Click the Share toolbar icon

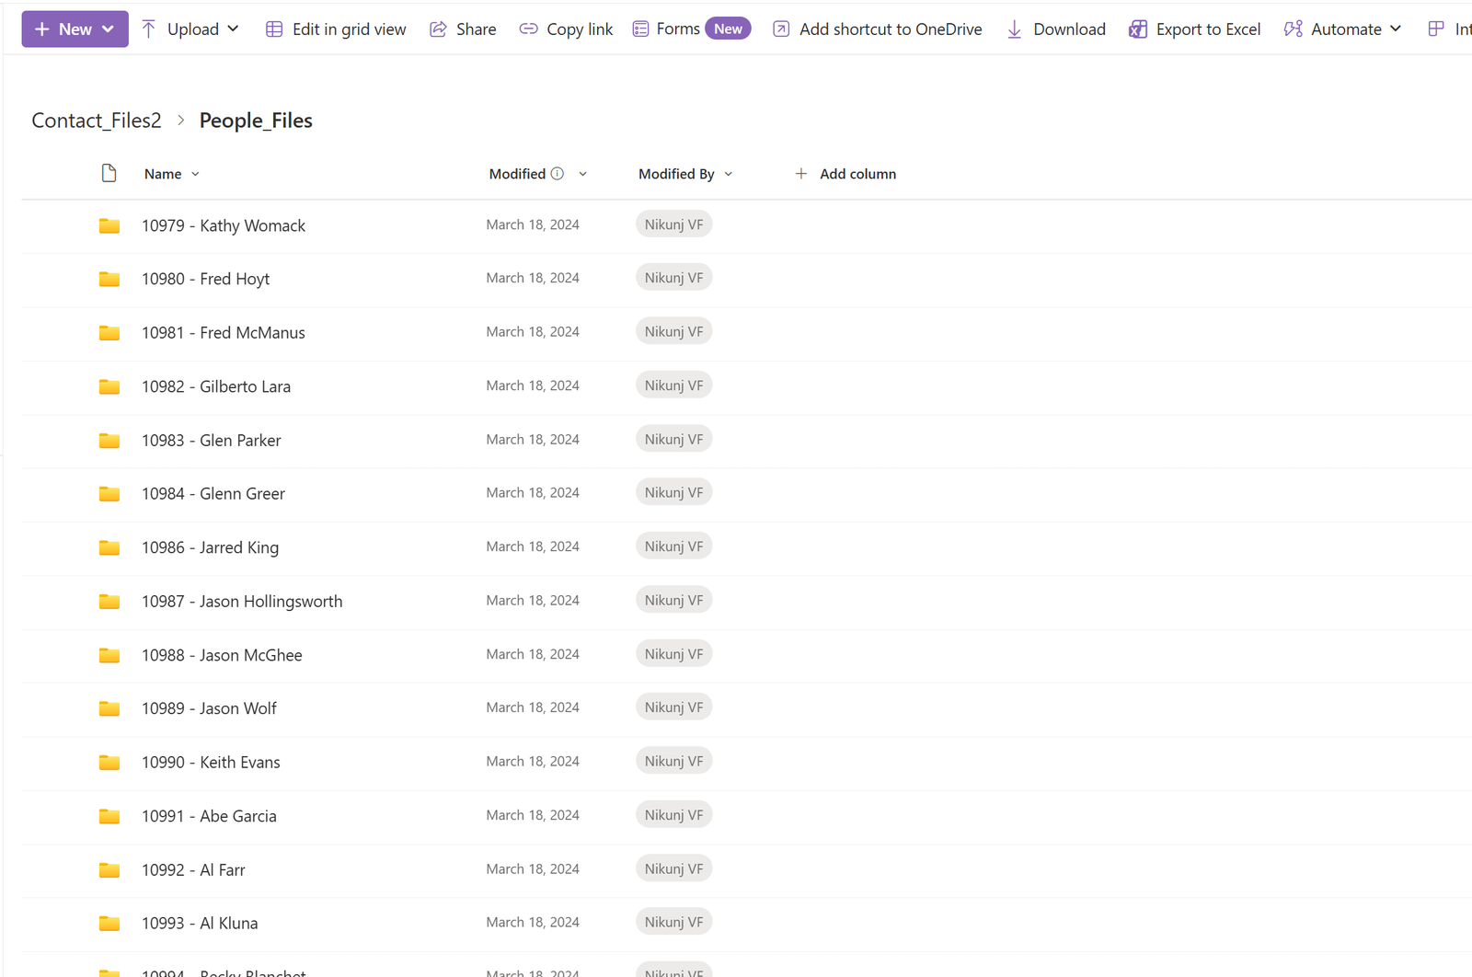tap(439, 29)
